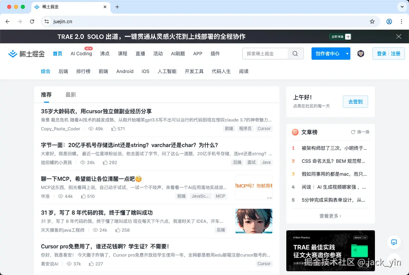Click the Juejin logo in header
This screenshot has height=275, width=409.
27,54
